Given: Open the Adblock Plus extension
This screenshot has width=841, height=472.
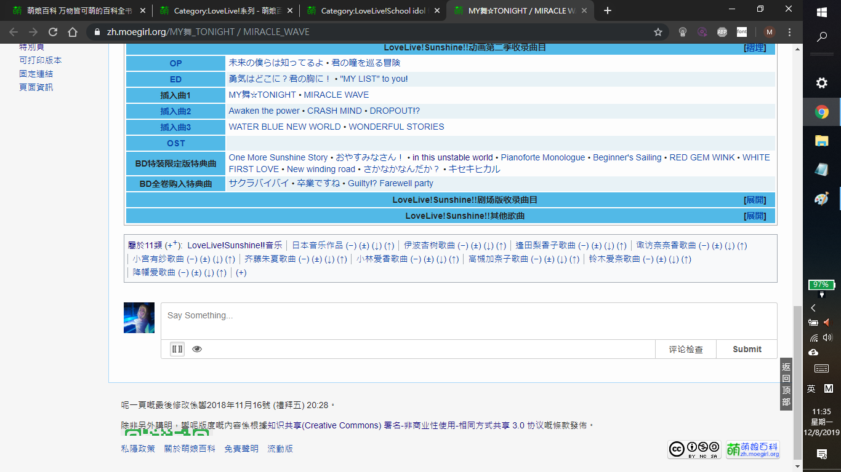Looking at the screenshot, I should pyautogui.click(x=722, y=32).
